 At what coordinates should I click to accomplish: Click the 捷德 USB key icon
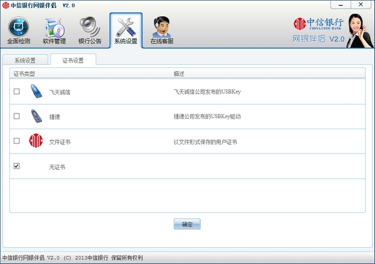tap(36, 116)
